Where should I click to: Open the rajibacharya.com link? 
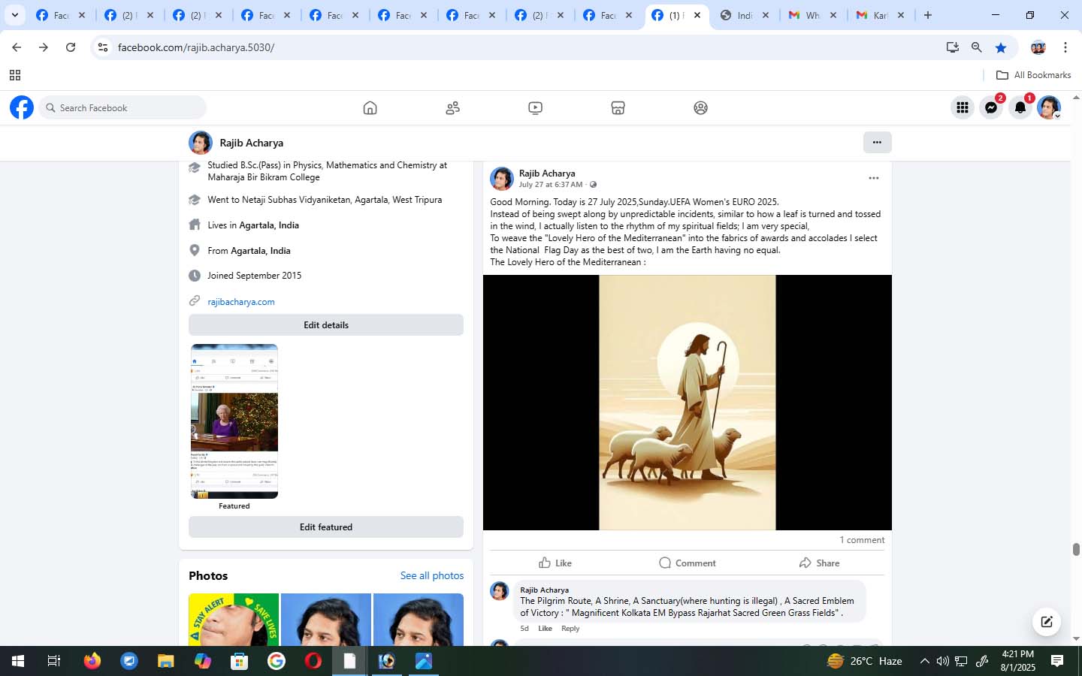coord(241,302)
